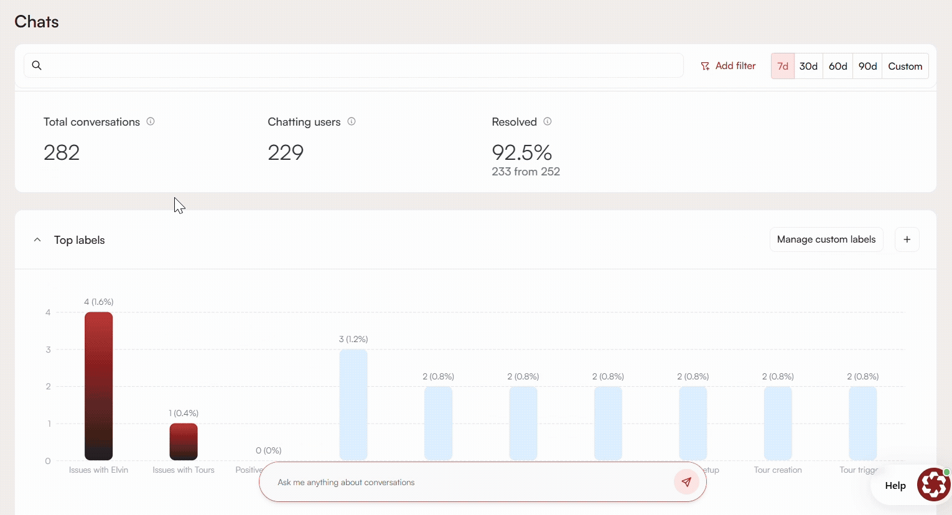
Task: Select the 30d time range
Action: click(808, 66)
